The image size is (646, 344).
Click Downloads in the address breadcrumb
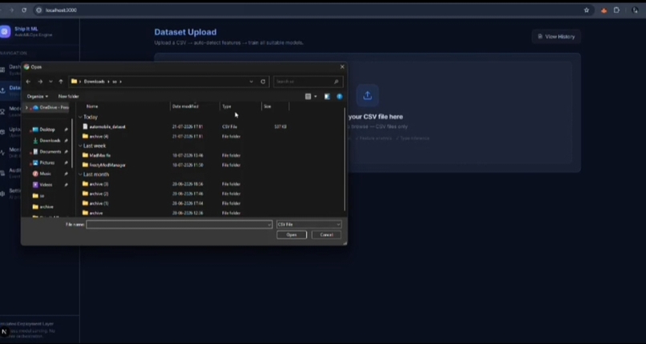[x=95, y=82]
